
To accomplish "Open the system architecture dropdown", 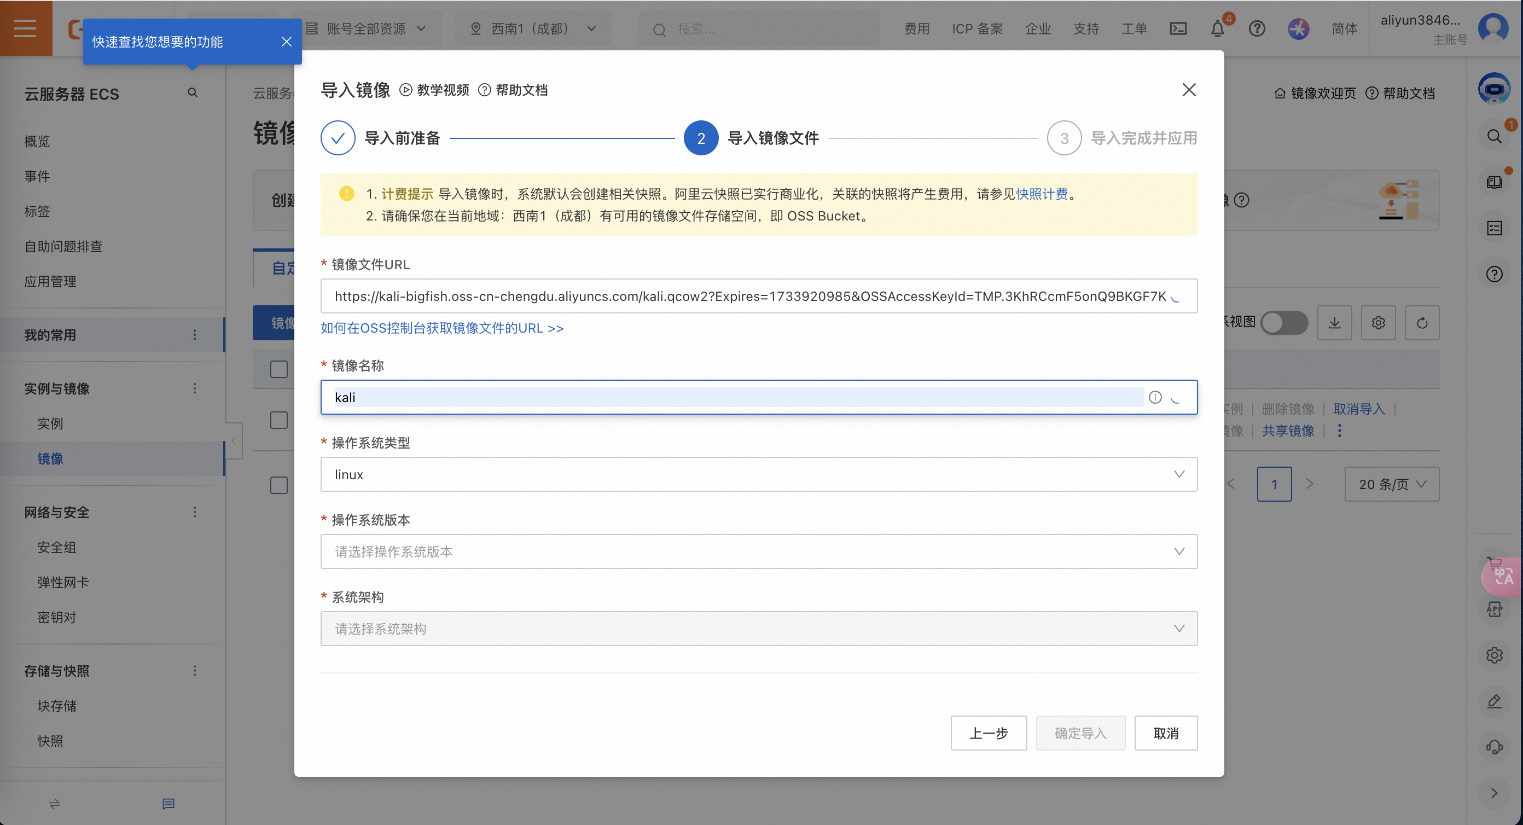I will [759, 629].
